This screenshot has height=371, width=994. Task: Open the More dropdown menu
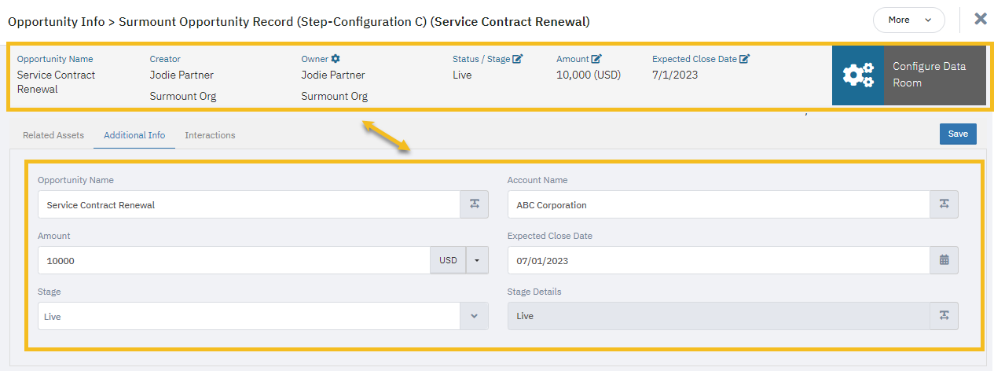click(909, 20)
